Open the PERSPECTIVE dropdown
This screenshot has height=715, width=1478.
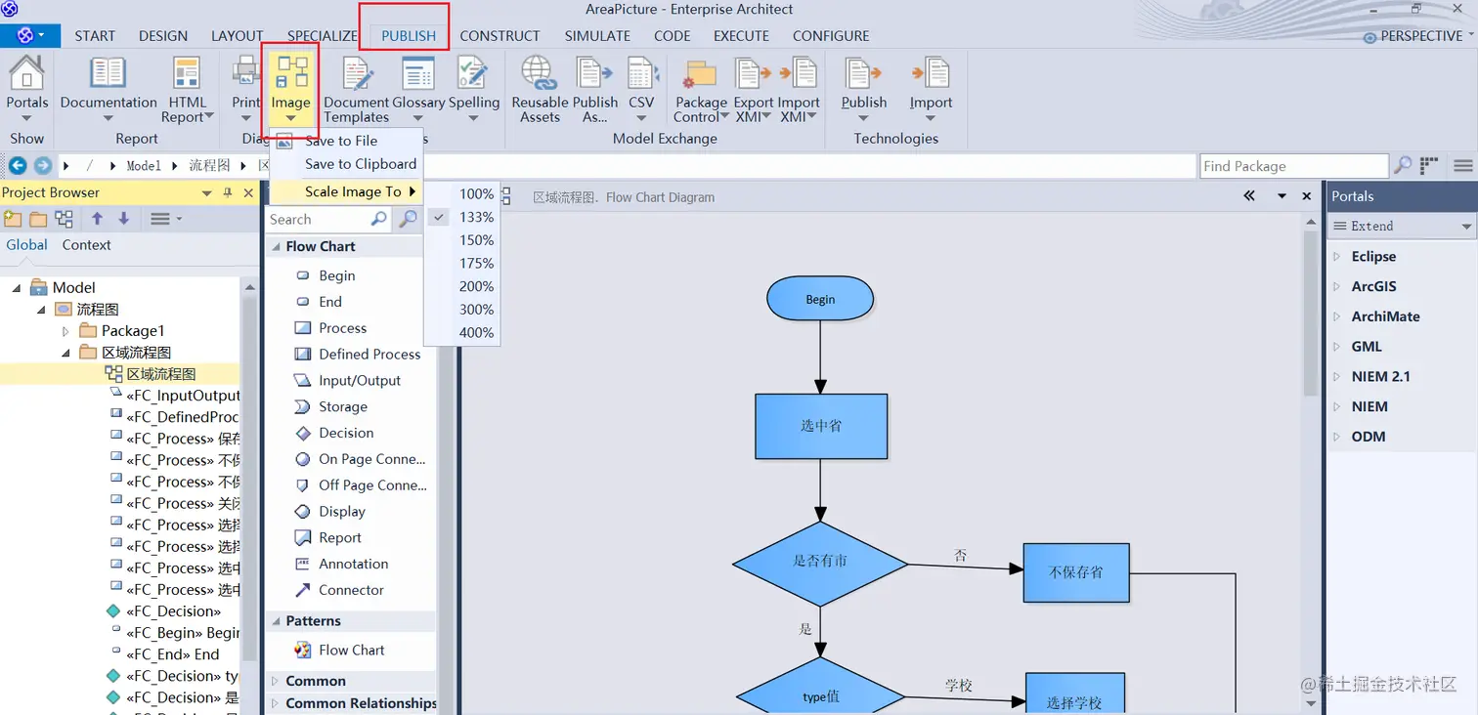click(1418, 36)
